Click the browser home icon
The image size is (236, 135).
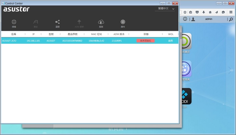(x=210, y=12)
